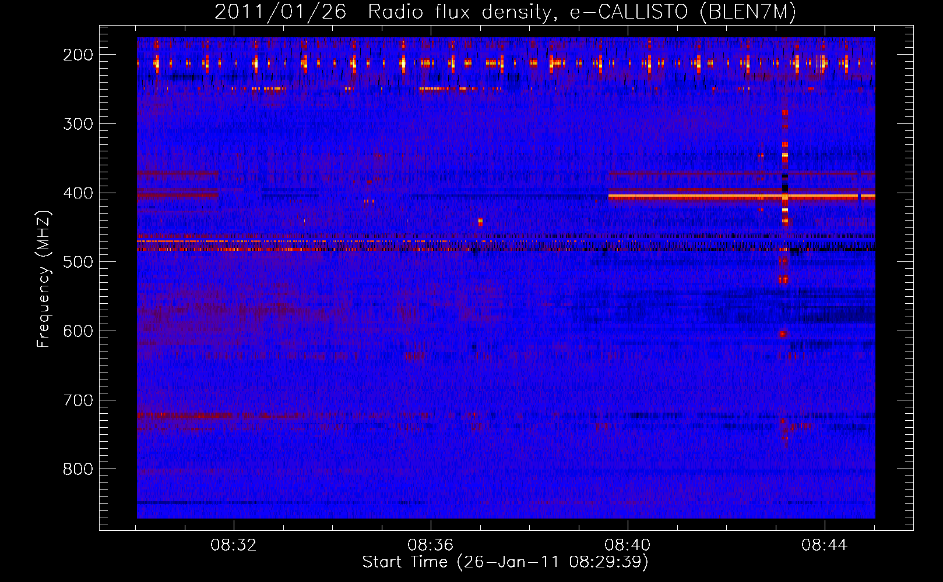Click the 08:44 time tick label
943x582 pixels.
coord(825,545)
